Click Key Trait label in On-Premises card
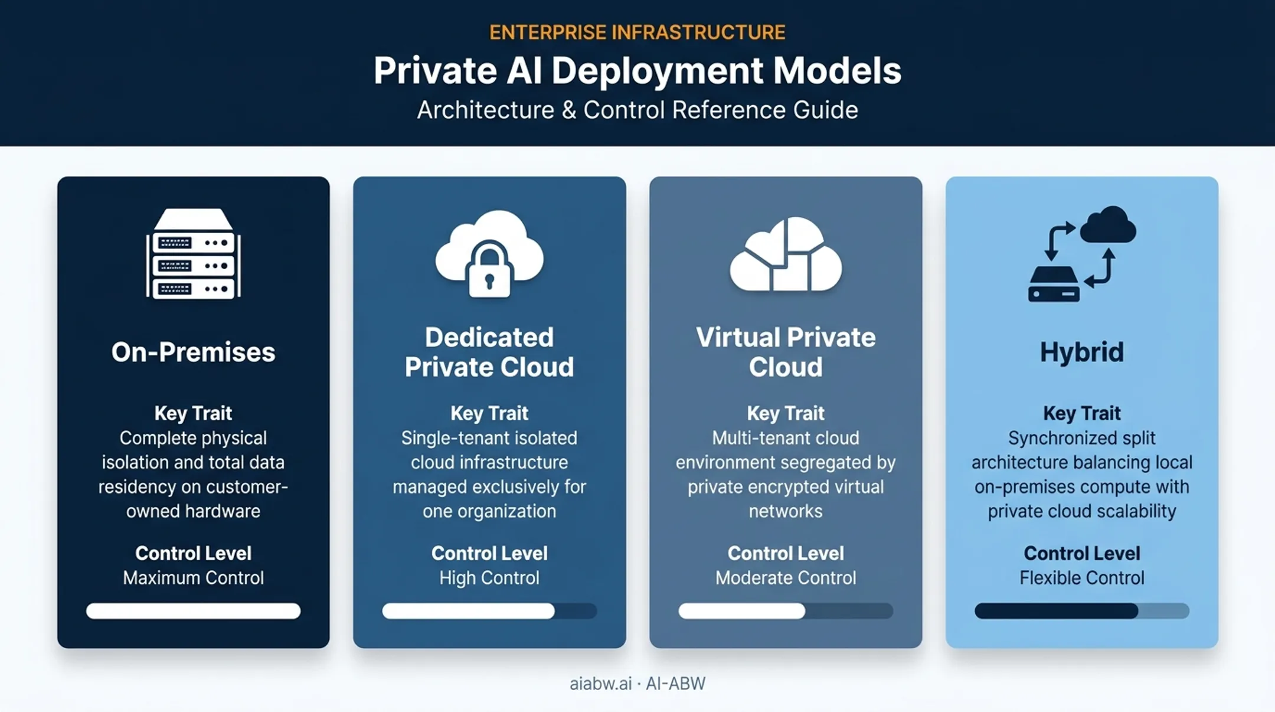The width and height of the screenshot is (1275, 712). coord(193,413)
